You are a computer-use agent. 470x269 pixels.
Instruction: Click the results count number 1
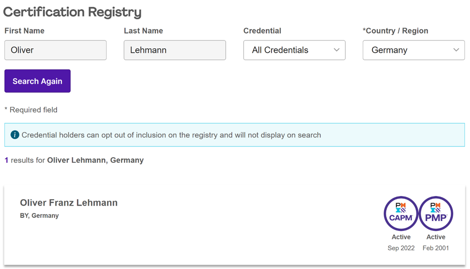pyautogui.click(x=6, y=160)
